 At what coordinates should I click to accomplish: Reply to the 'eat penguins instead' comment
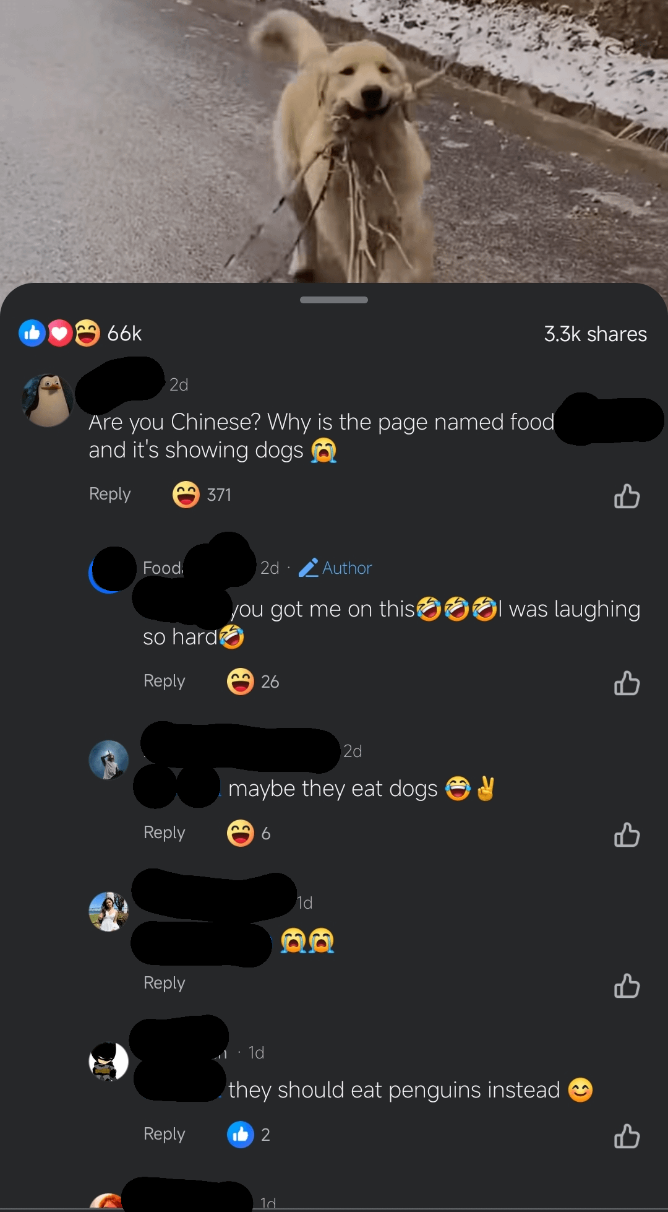point(165,1134)
